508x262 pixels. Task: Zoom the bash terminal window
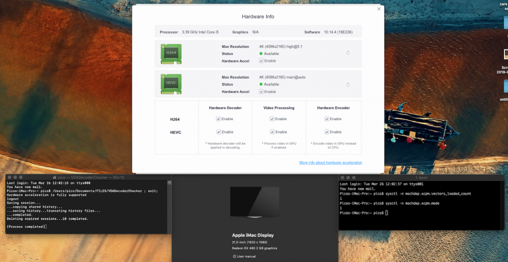click(354, 178)
